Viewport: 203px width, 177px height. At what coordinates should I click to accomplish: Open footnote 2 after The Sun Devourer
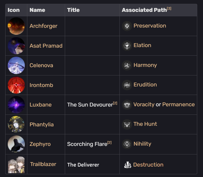pyautogui.click(x=115, y=103)
